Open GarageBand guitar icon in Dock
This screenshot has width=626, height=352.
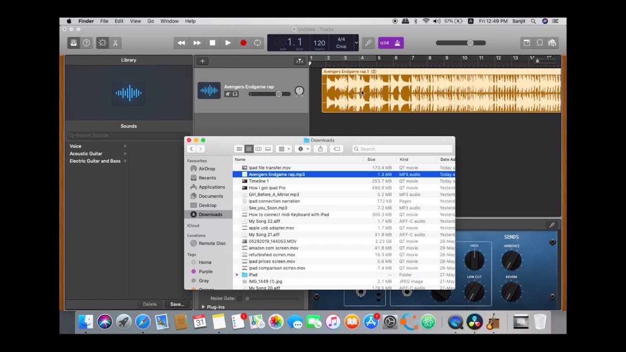(x=493, y=322)
